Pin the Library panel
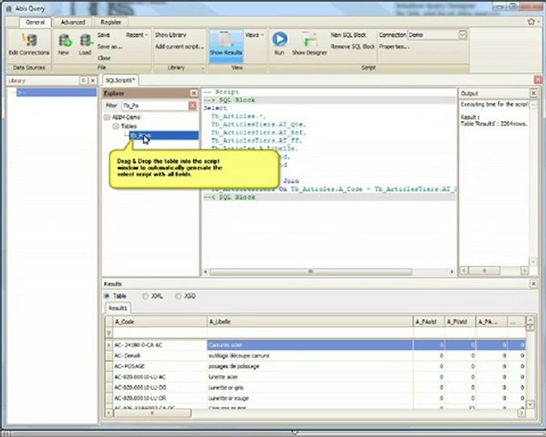The height and width of the screenshot is (437, 546). tap(84, 81)
